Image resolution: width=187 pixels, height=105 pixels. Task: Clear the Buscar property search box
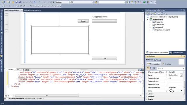(183, 68)
